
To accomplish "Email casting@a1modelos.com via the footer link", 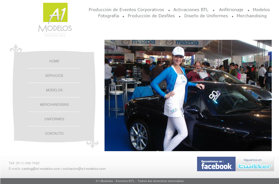I will click(40, 168).
